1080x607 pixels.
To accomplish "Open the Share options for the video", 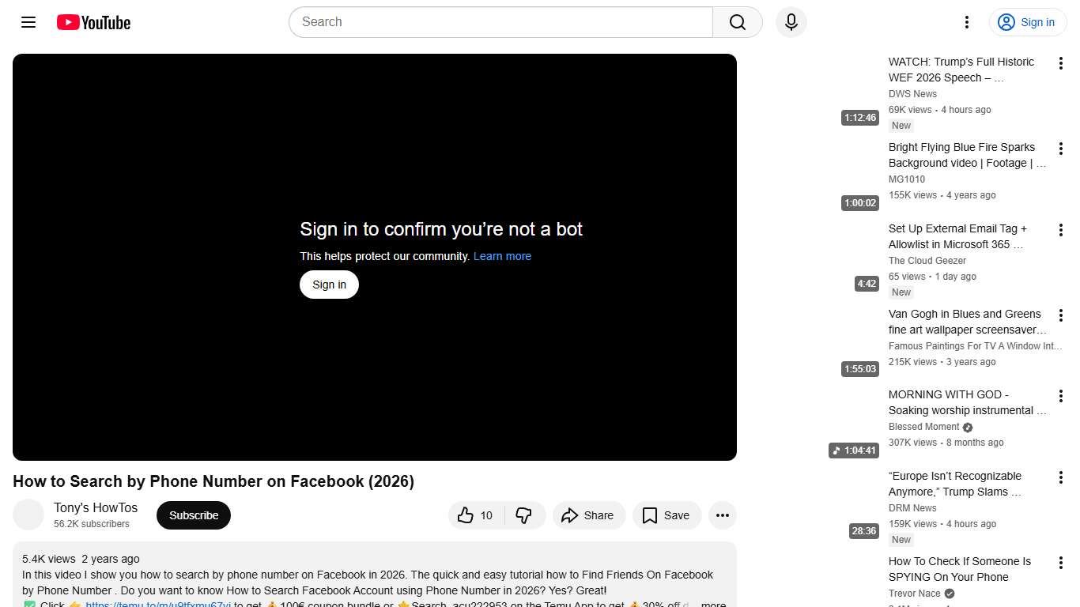I will tap(588, 515).
